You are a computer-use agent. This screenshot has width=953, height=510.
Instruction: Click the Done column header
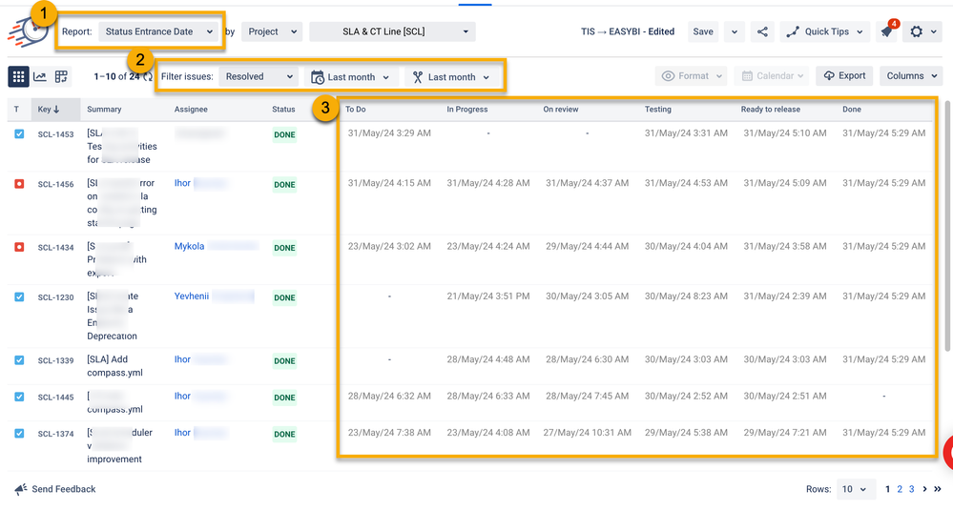click(852, 110)
